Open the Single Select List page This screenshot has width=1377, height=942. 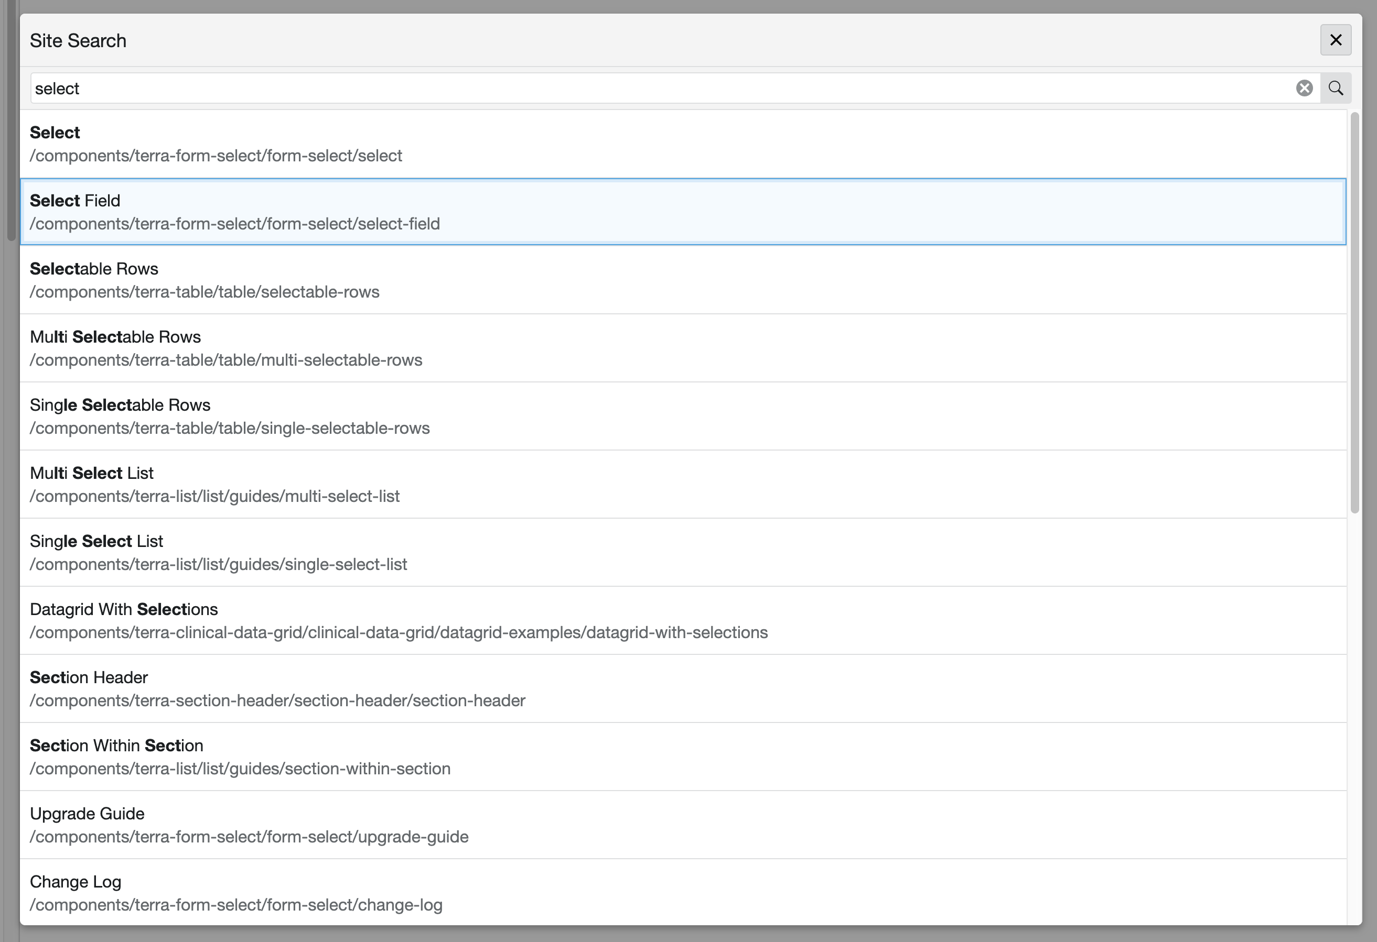[218, 552]
